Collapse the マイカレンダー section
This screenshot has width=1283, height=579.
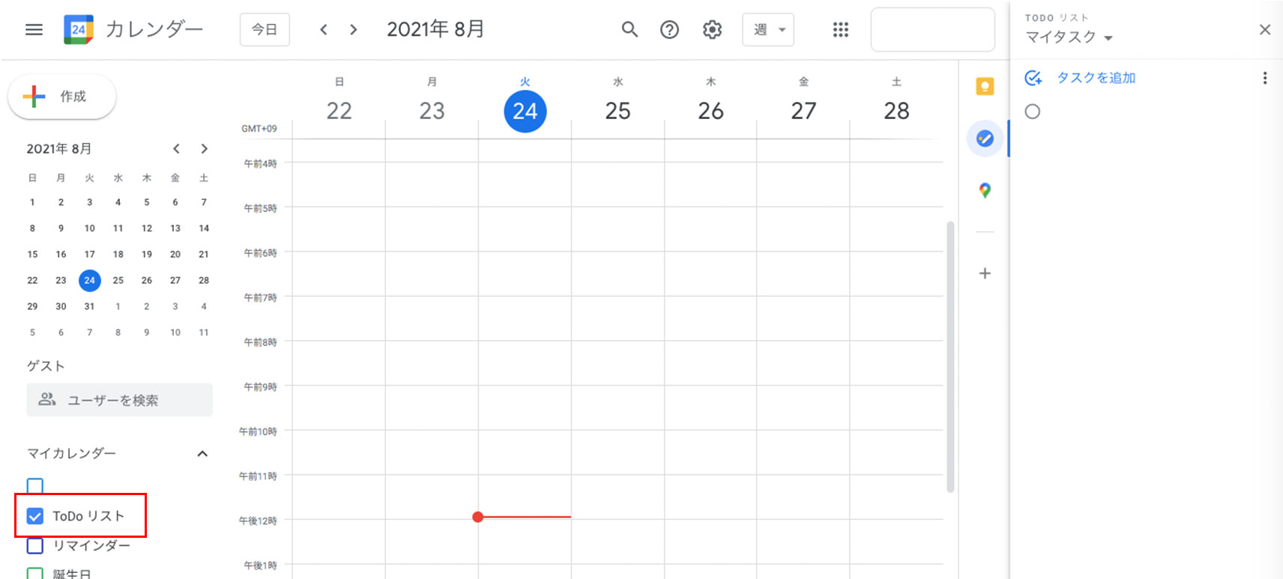point(202,454)
